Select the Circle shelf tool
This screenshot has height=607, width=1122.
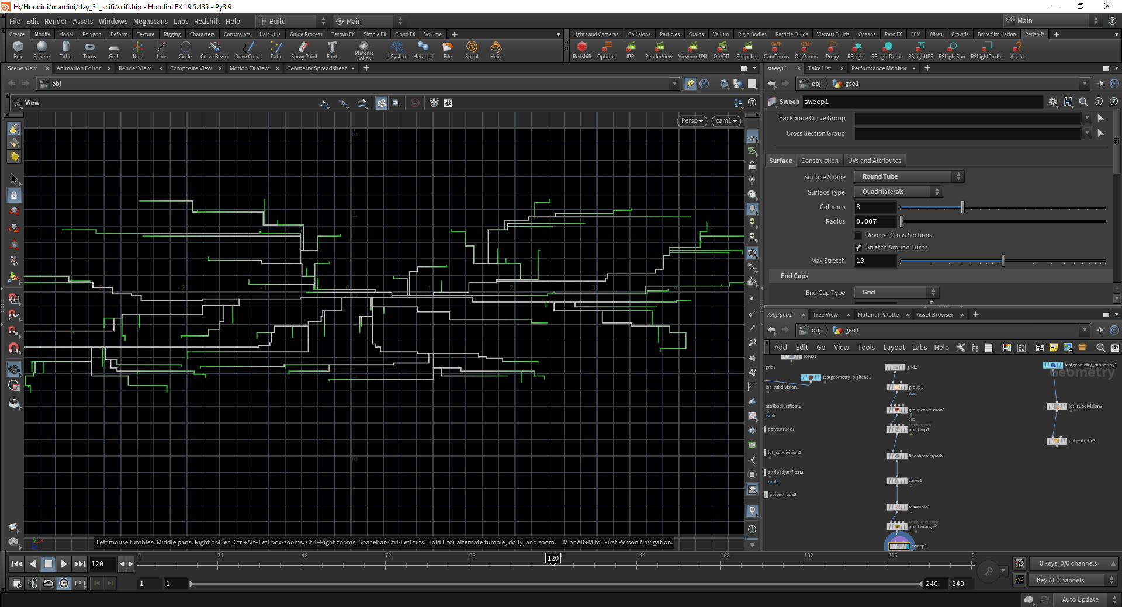[x=185, y=50]
